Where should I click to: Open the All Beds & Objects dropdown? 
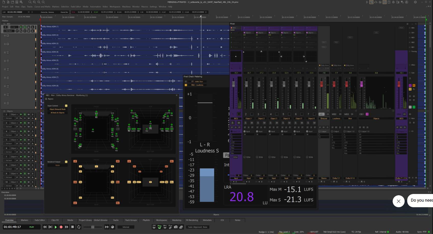click(x=57, y=113)
